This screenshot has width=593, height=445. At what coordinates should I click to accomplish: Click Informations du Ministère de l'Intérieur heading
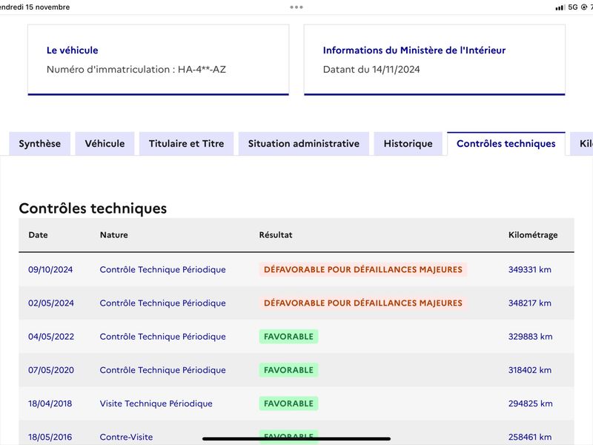(x=414, y=50)
